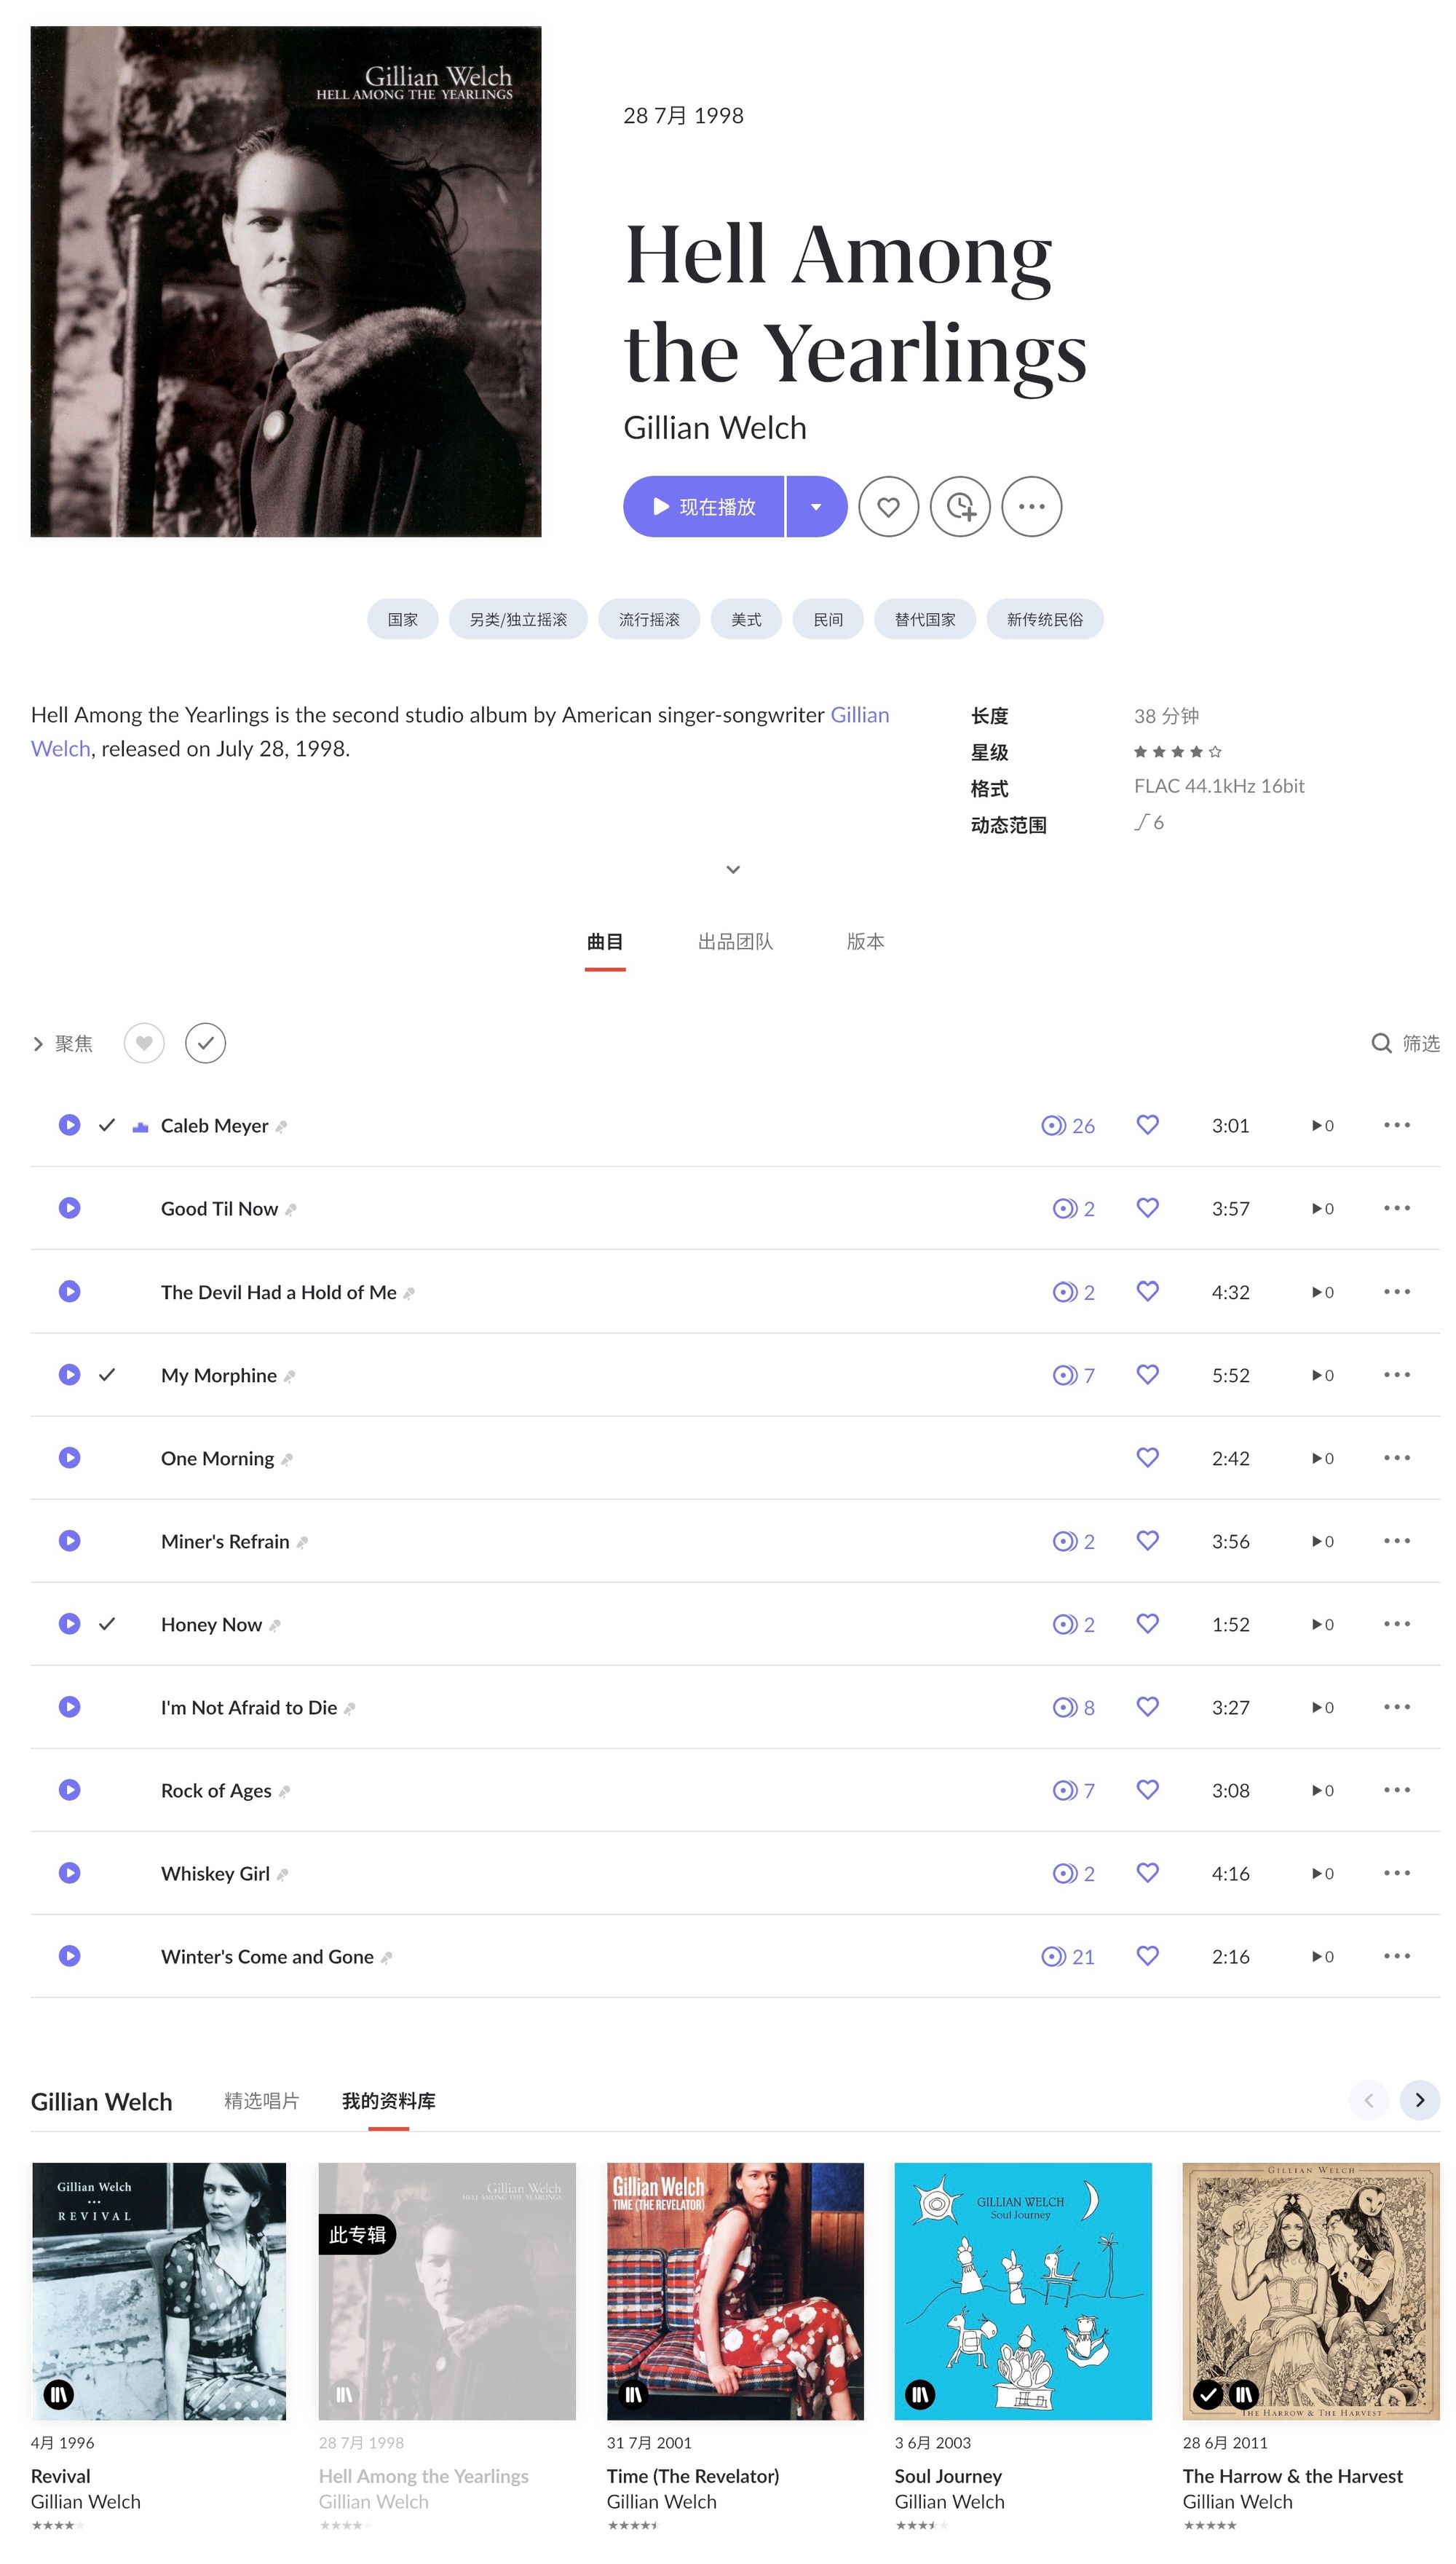Open the Soul Journey album cover
Viewport: 1456px width, 2564px height.
(x=1023, y=2291)
